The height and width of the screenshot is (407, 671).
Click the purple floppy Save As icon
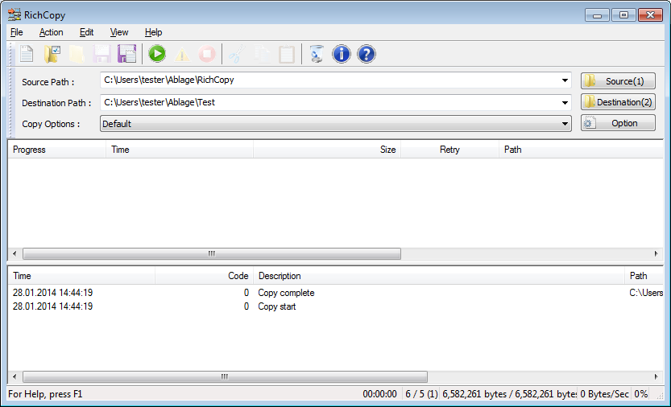[126, 55]
